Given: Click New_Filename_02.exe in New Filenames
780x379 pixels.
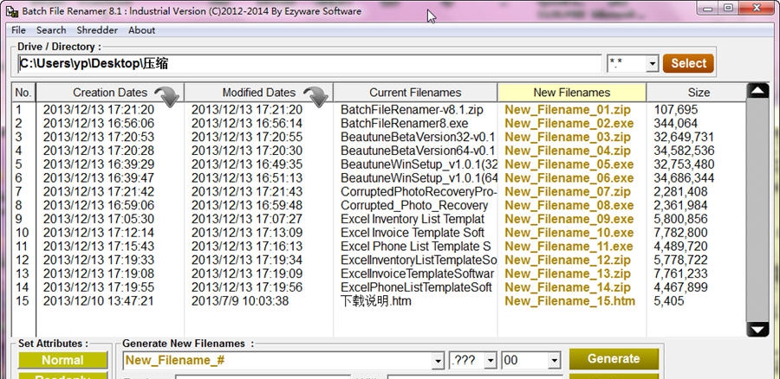Looking at the screenshot, I should [569, 123].
